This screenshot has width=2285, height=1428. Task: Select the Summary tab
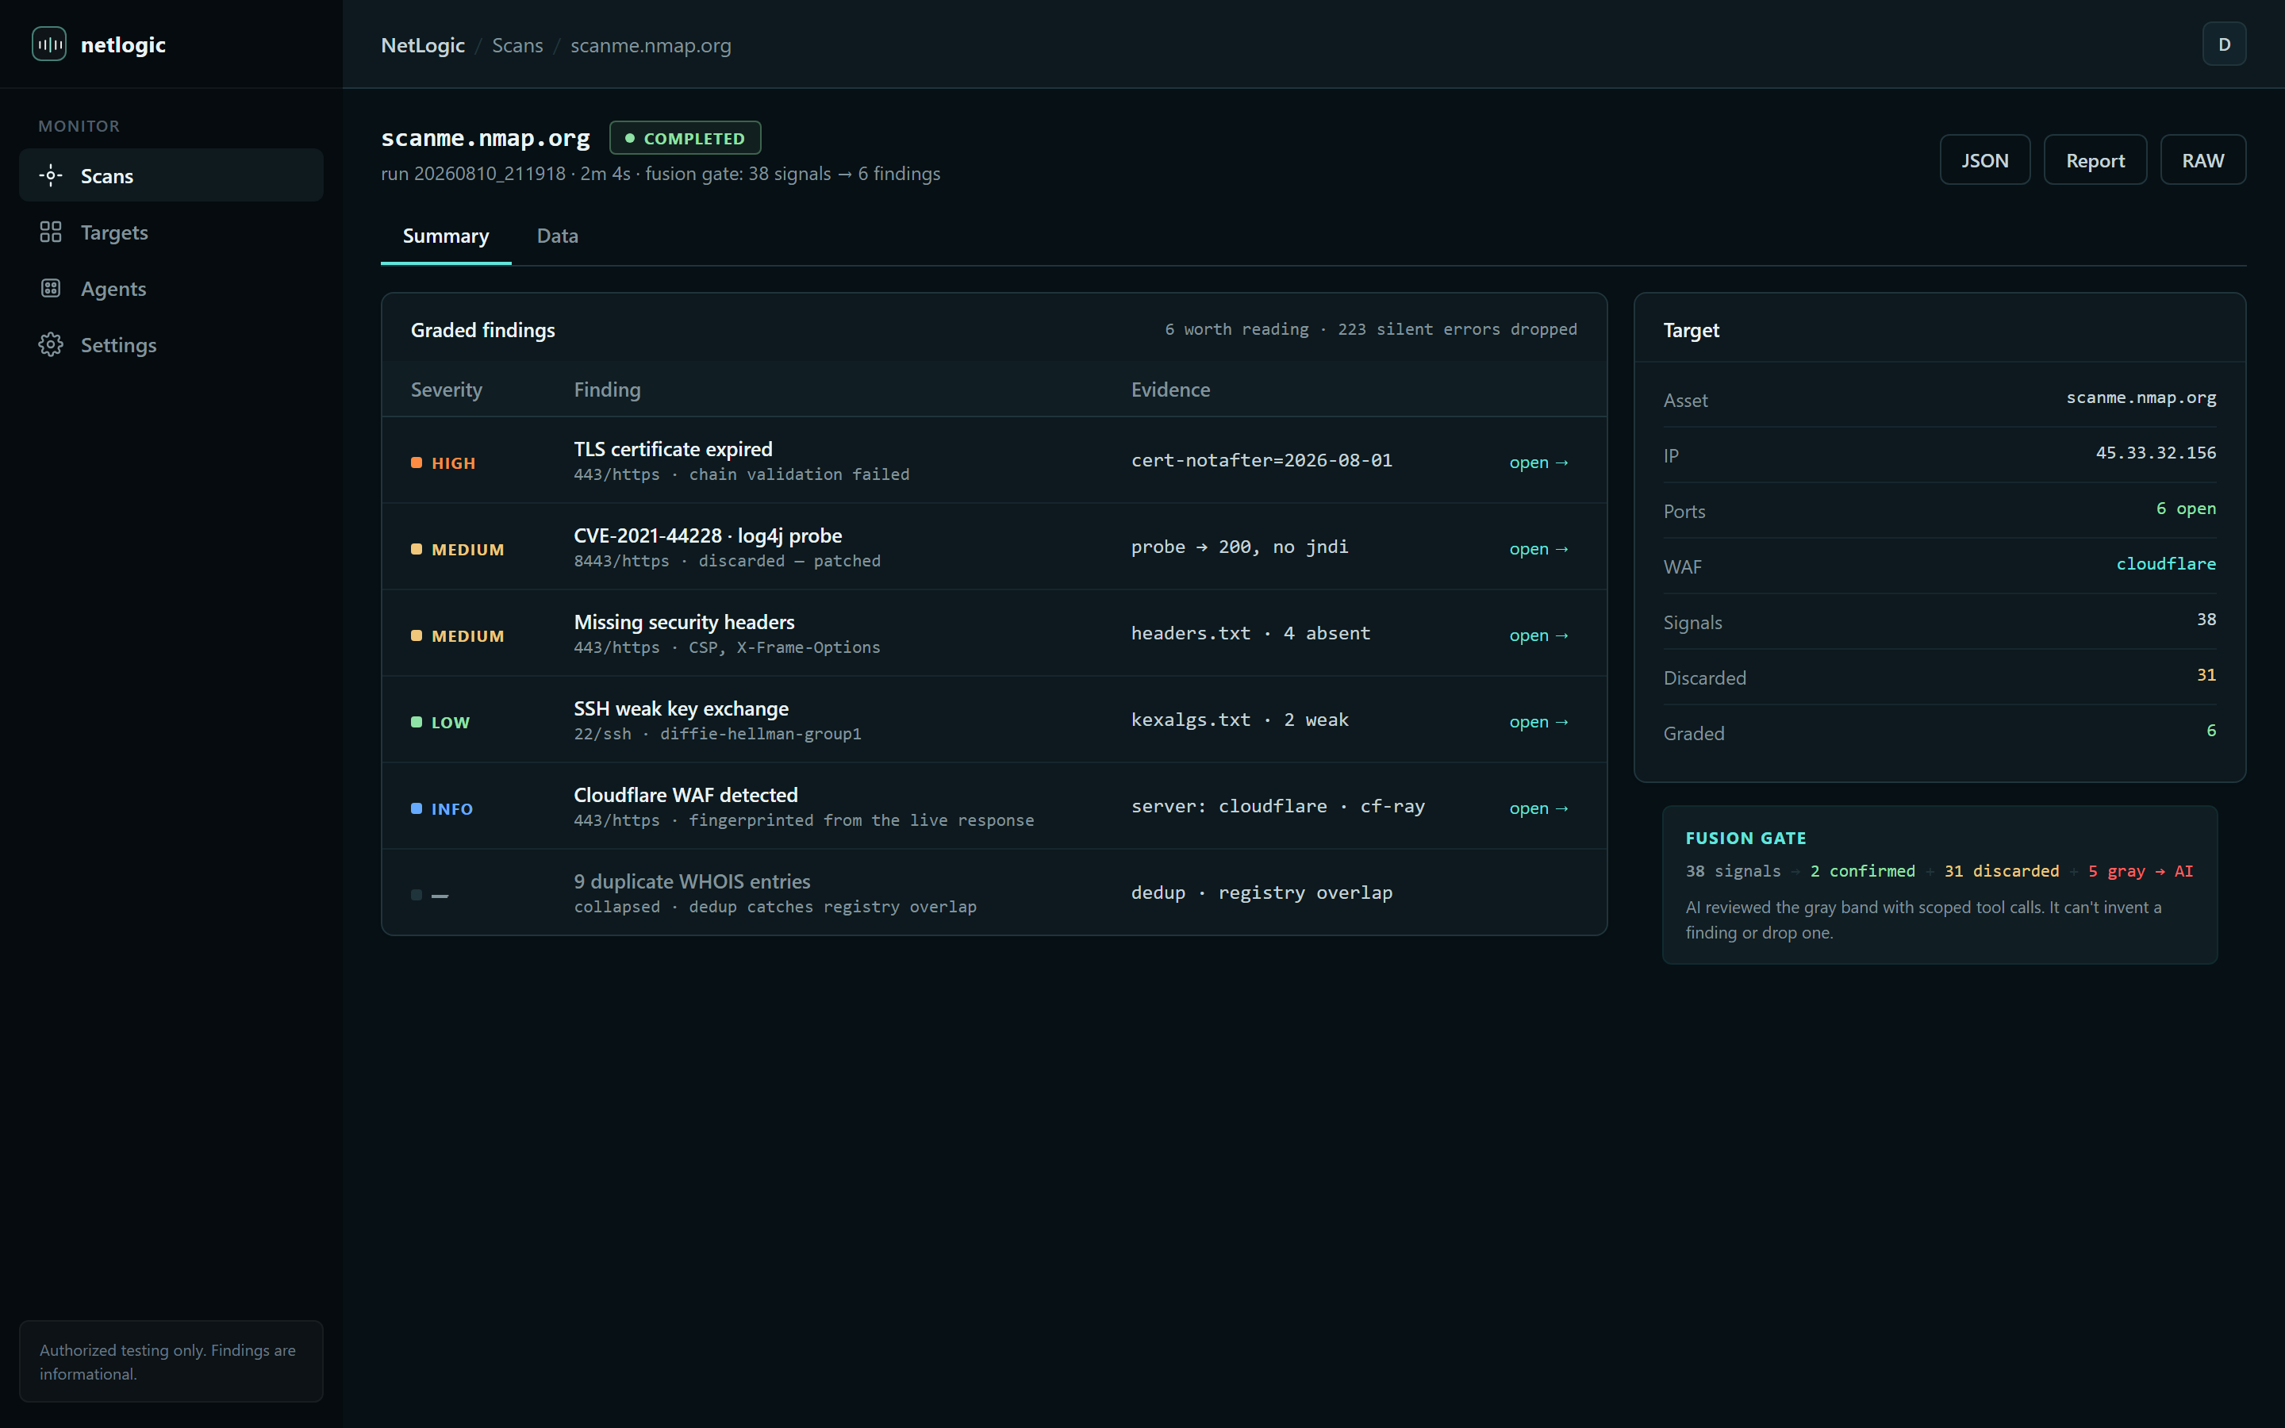click(446, 236)
